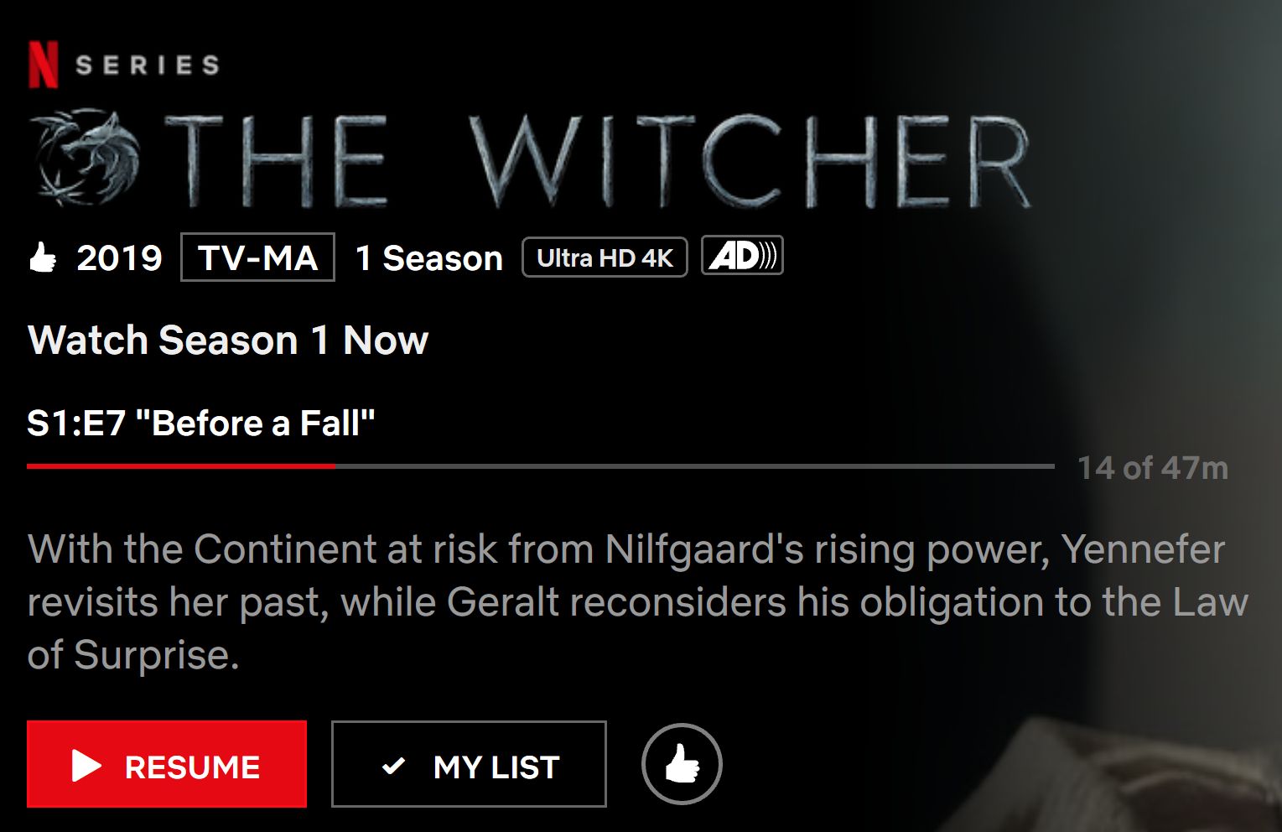Resume playing The Witcher
The width and height of the screenshot is (1282, 832).
click(x=167, y=764)
